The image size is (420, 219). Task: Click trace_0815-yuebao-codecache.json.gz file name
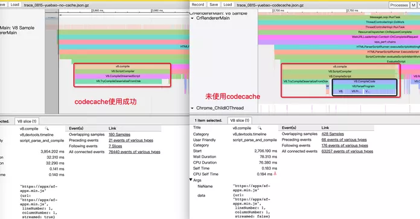(x=270, y=5)
